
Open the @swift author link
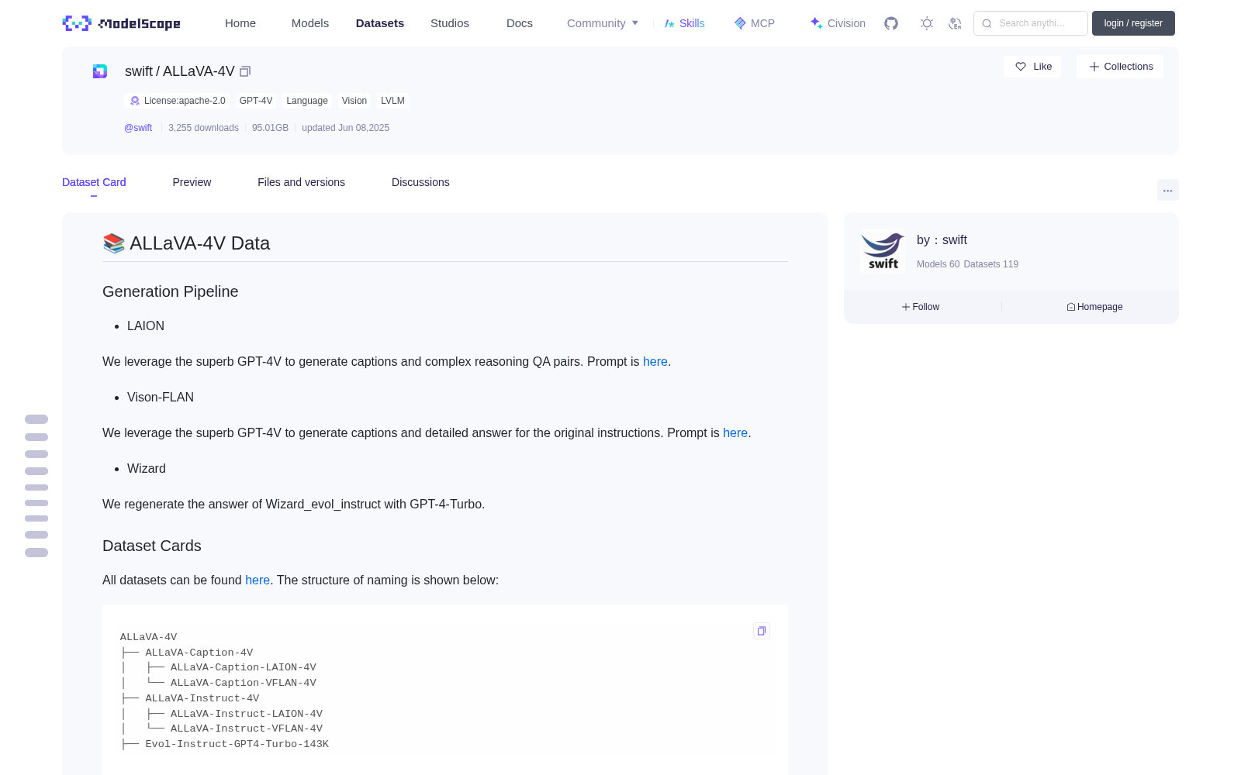(138, 128)
